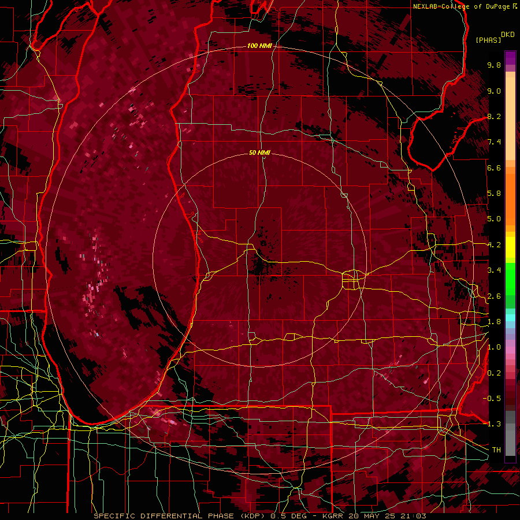Click the NEXLAB-College of DuPage header text
Screen dimensions: 520x520
pos(462,6)
